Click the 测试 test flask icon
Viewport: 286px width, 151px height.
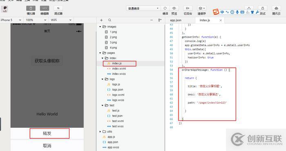tap(263, 9)
